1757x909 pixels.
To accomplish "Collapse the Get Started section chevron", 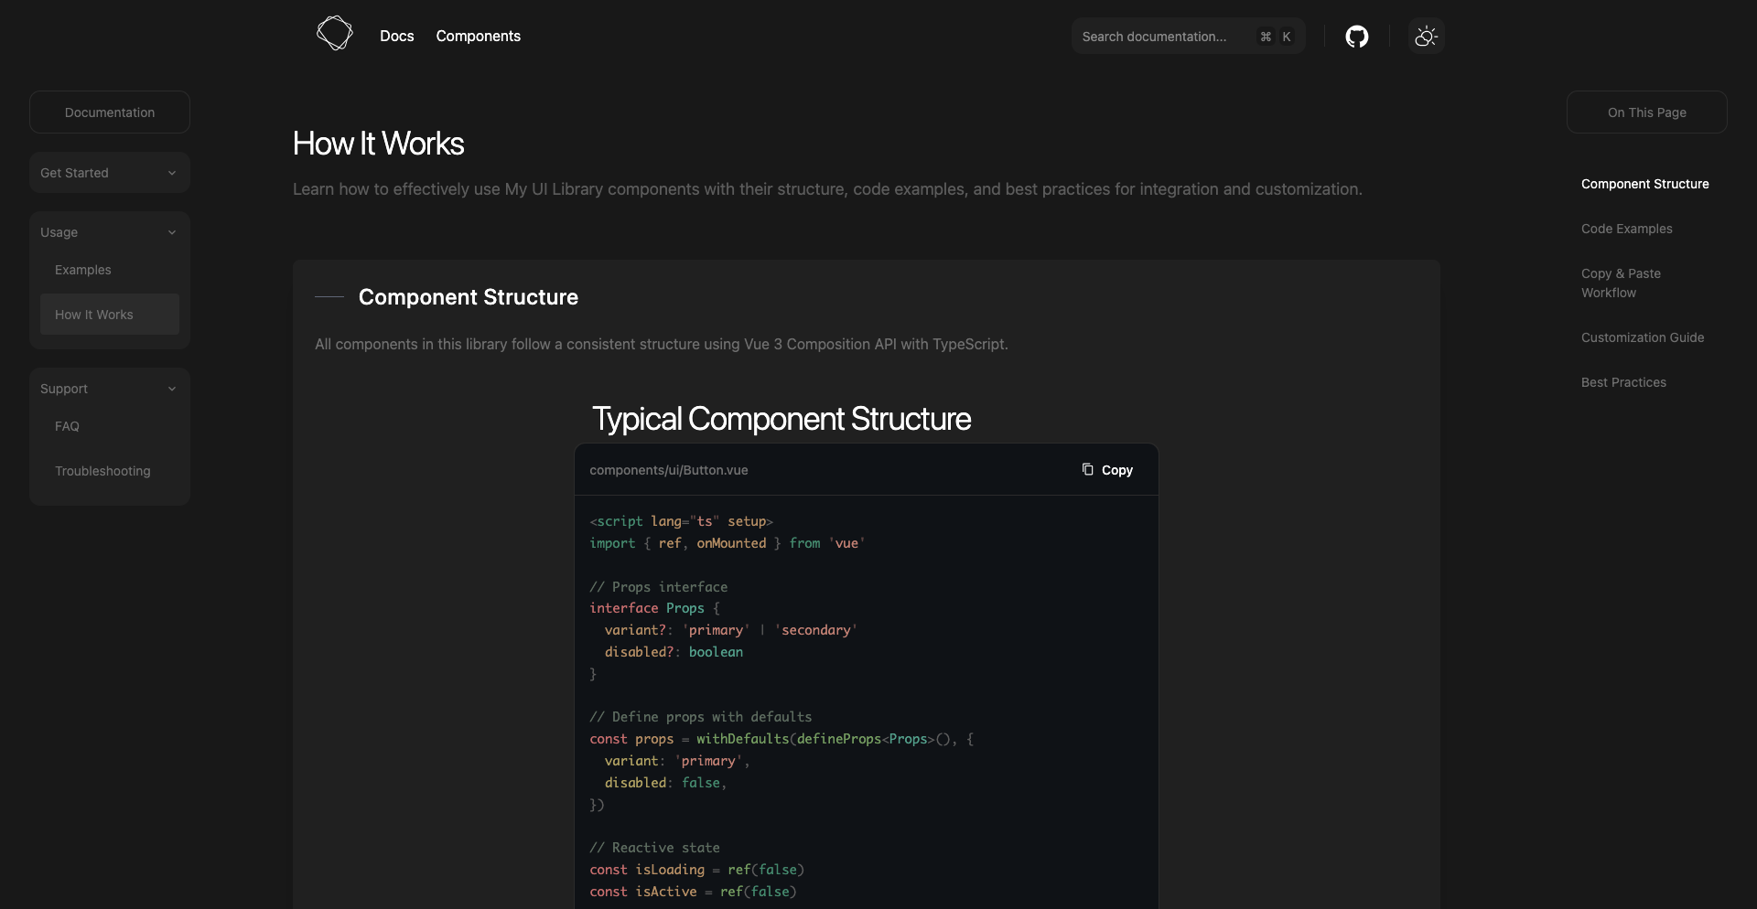I will point(172,173).
